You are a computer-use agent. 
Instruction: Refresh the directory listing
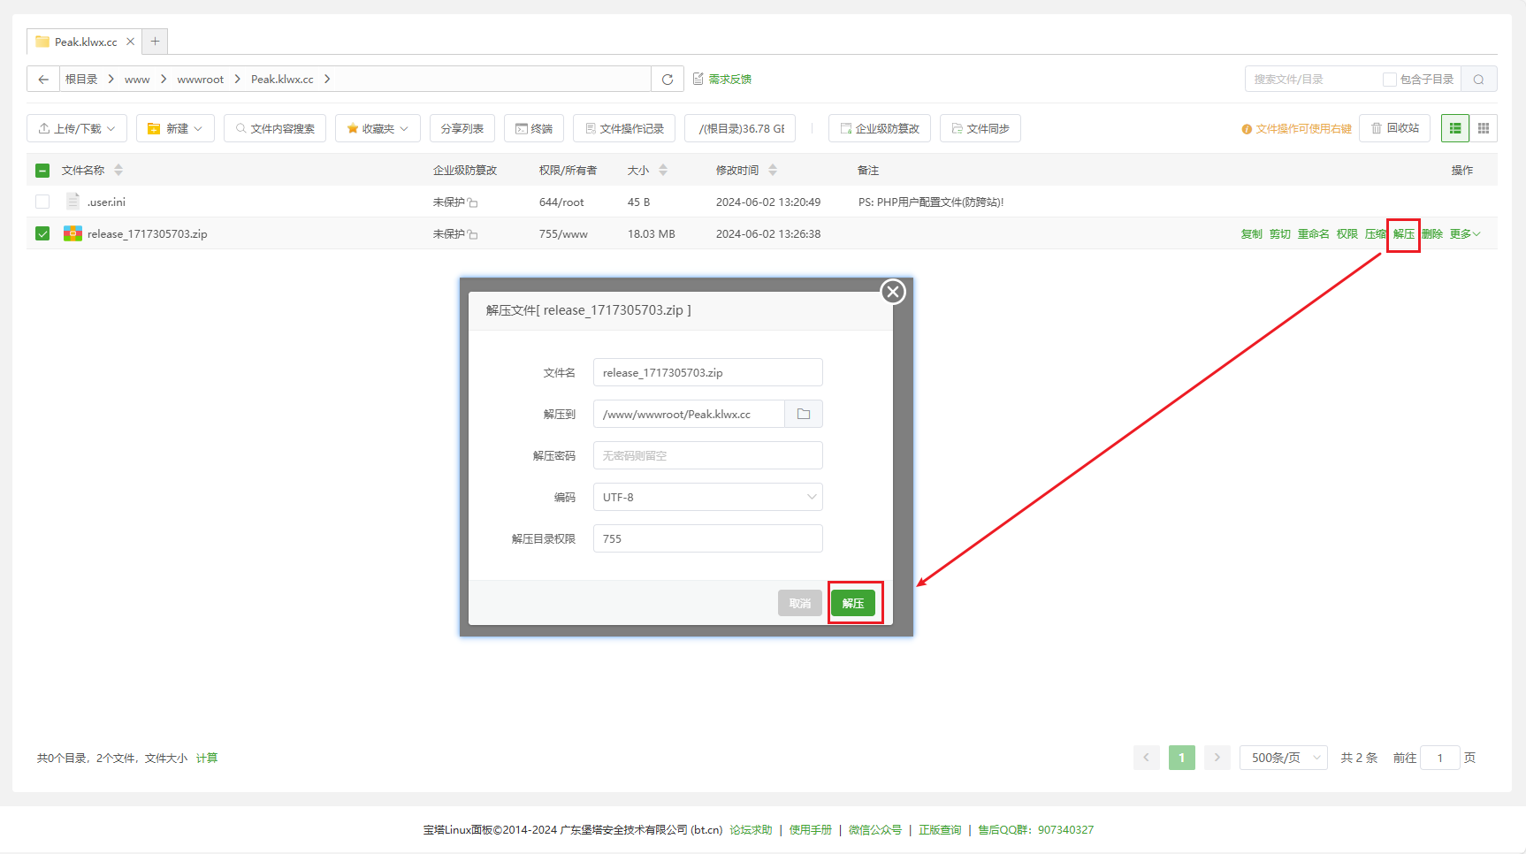click(668, 79)
